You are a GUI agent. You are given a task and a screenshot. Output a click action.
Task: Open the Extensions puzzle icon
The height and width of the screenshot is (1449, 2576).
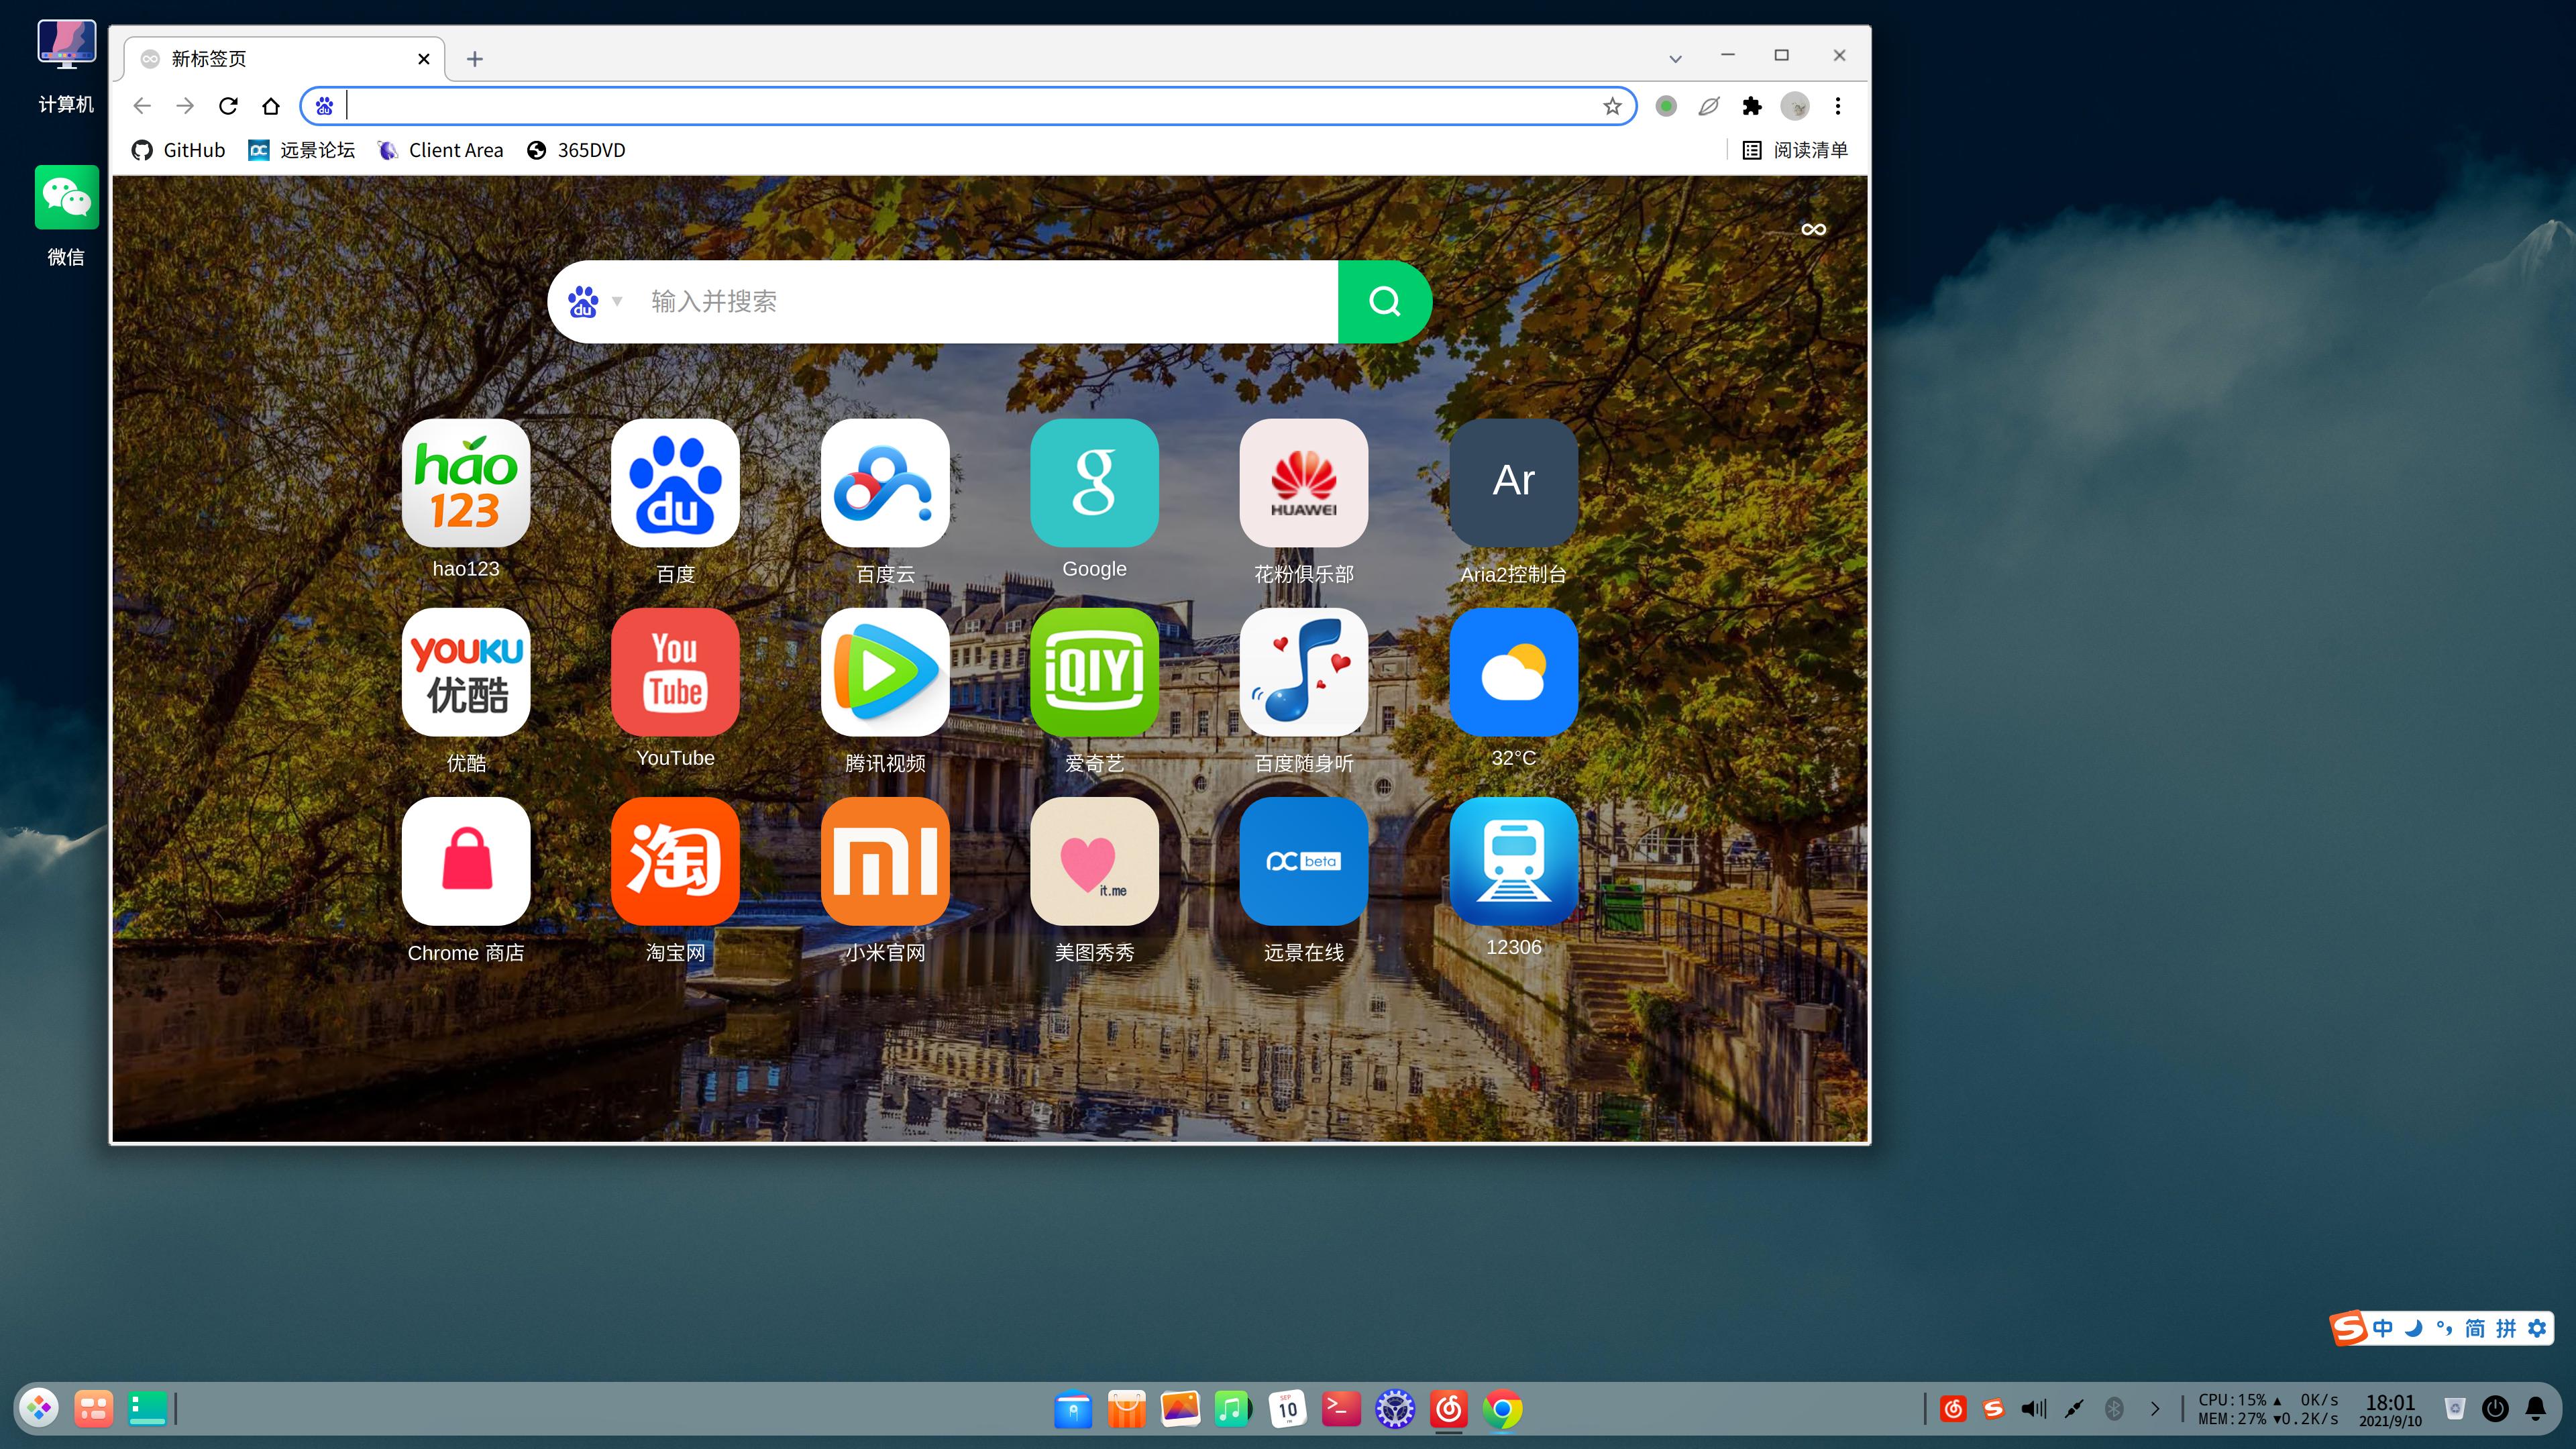(1752, 106)
